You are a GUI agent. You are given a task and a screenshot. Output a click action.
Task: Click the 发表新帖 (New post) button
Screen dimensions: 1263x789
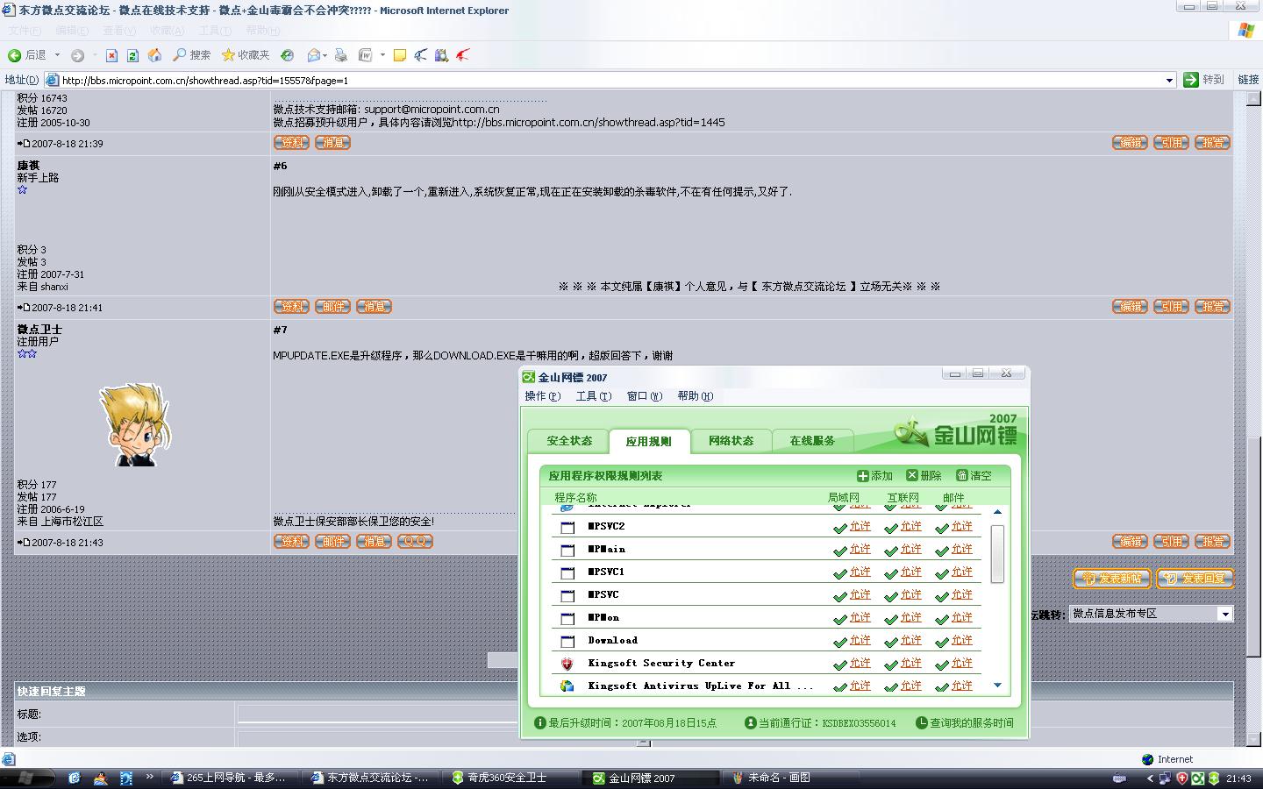(x=1111, y=579)
